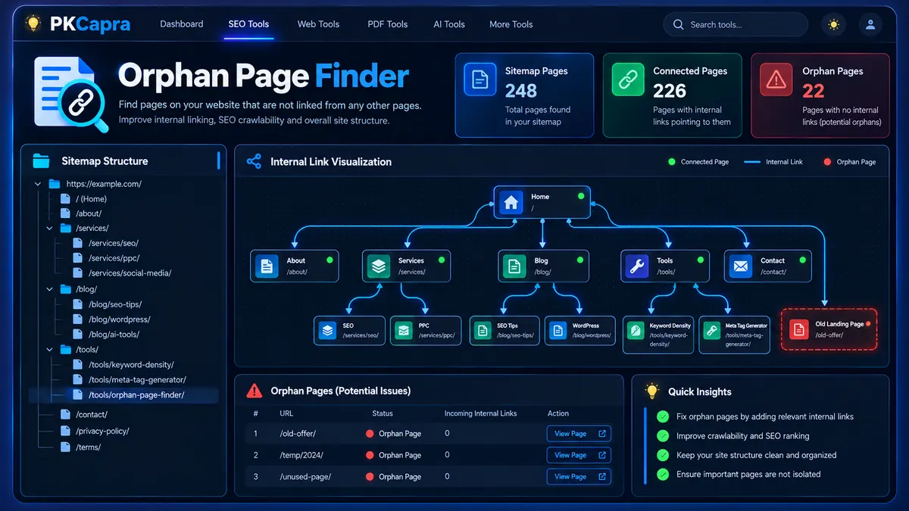Open the PDF Tools menu
The width and height of the screenshot is (909, 511).
[x=388, y=24]
